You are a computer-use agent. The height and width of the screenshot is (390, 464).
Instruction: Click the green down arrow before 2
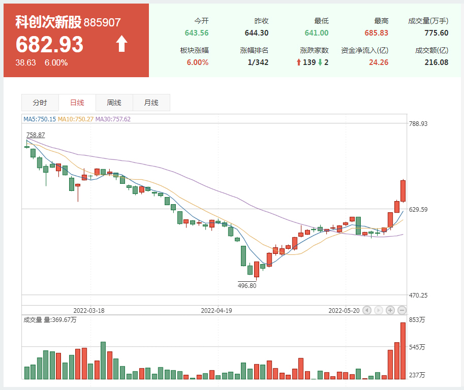pos(320,62)
